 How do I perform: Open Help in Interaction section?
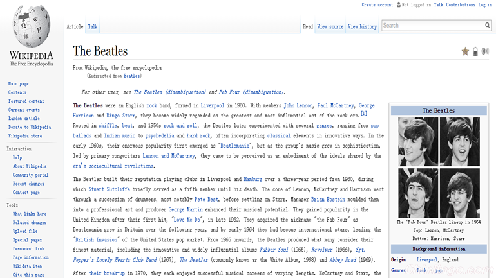tap(17, 157)
